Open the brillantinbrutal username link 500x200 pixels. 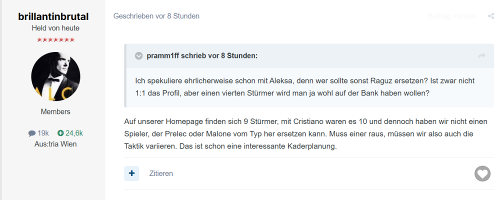tap(55, 16)
